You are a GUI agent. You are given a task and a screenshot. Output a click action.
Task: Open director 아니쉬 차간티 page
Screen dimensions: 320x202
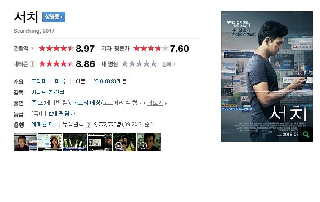click(48, 92)
